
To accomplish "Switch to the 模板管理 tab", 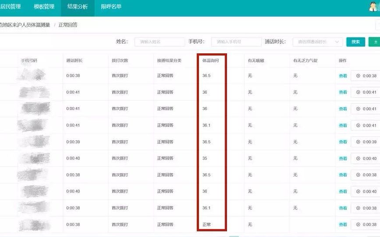I will tap(44, 7).
